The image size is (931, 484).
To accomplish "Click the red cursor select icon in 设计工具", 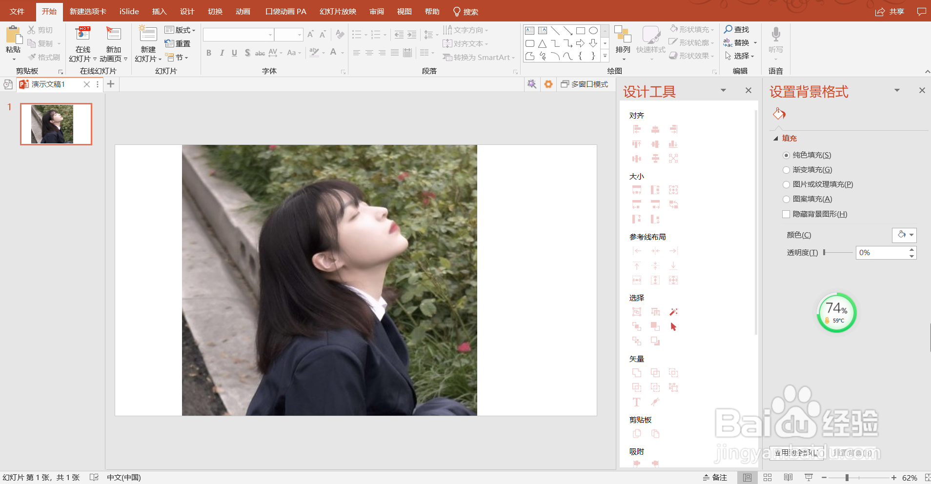I will 673,326.
